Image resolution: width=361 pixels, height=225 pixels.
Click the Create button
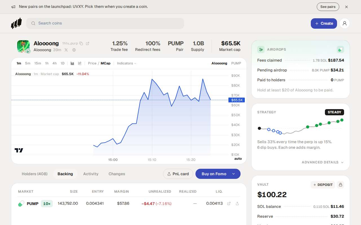[x=324, y=23]
